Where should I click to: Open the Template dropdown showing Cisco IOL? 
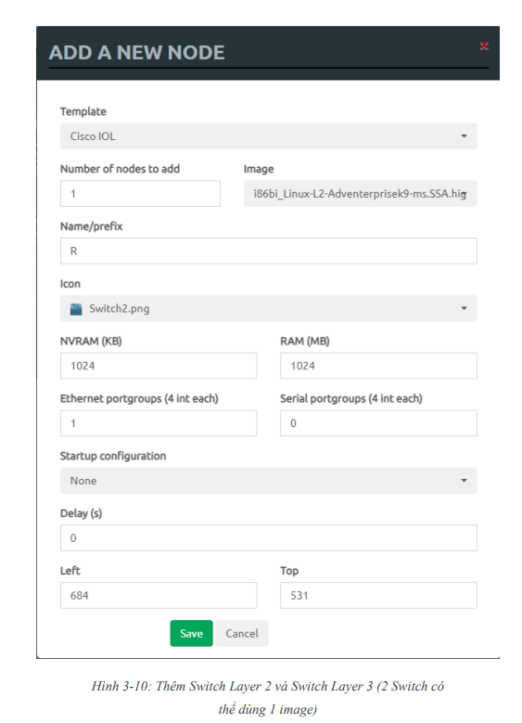coord(268,136)
